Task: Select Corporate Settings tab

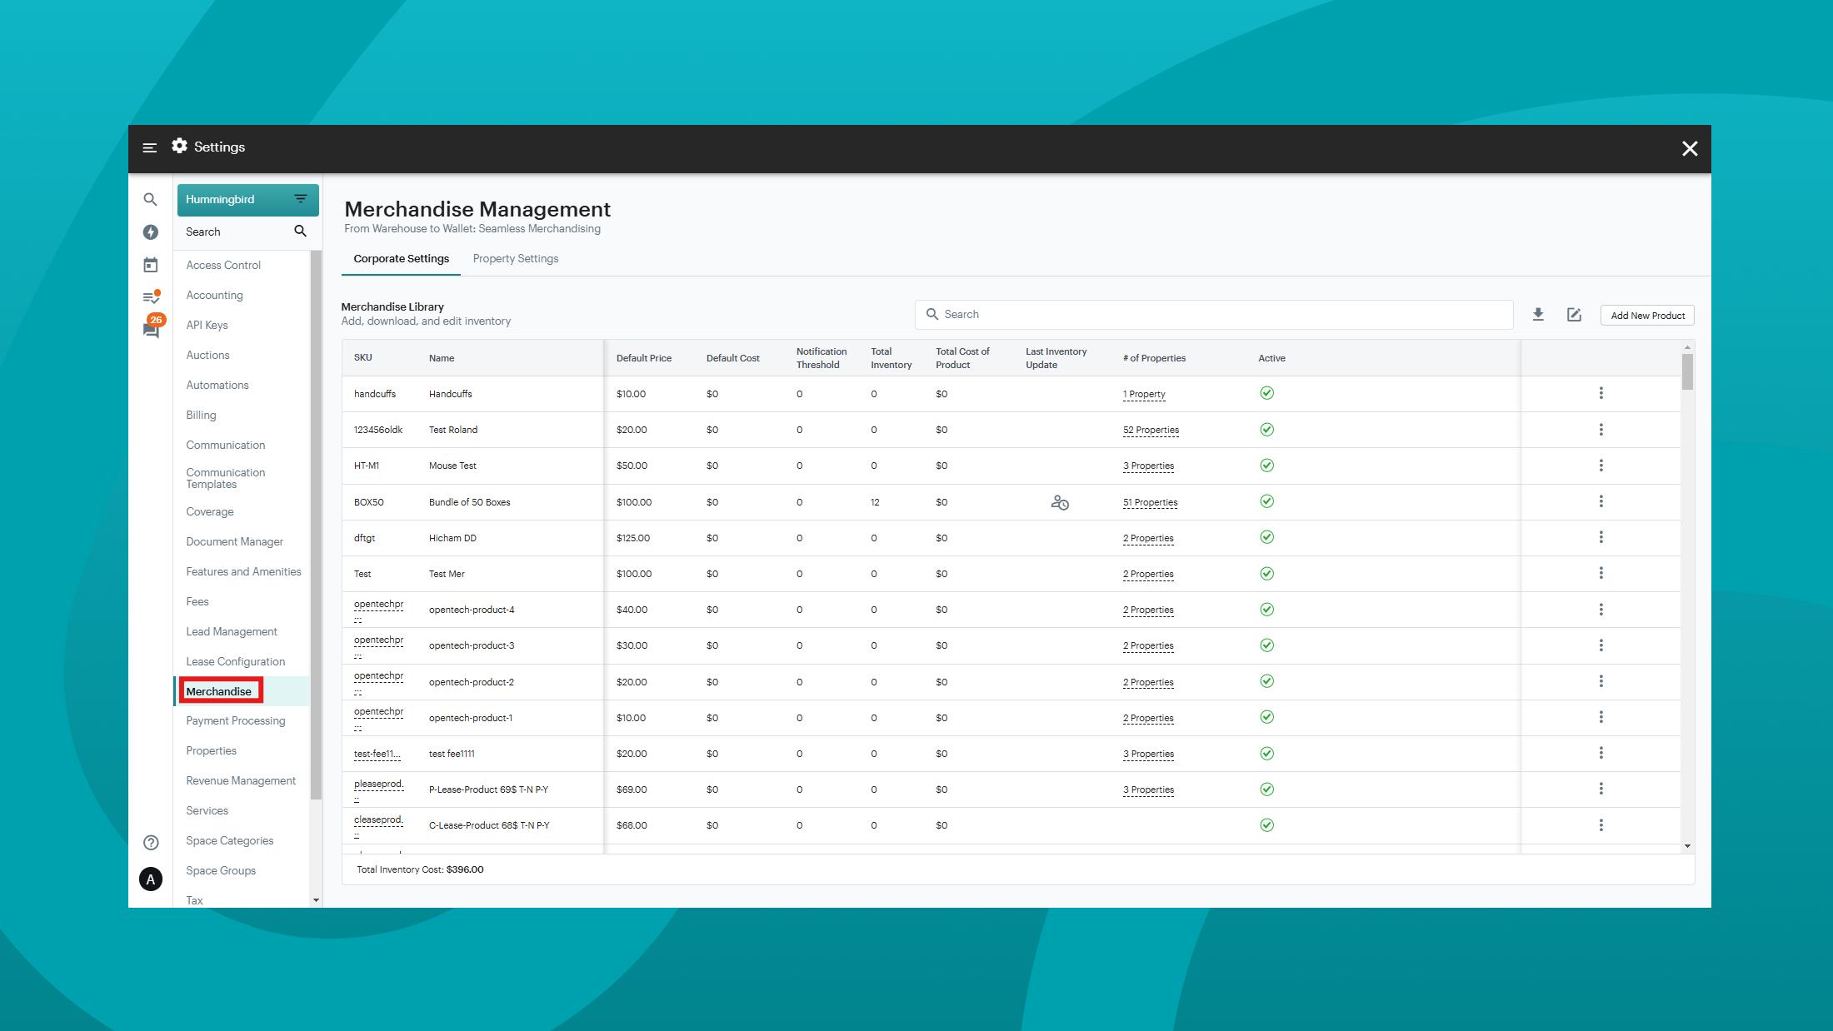Action: tap(400, 259)
